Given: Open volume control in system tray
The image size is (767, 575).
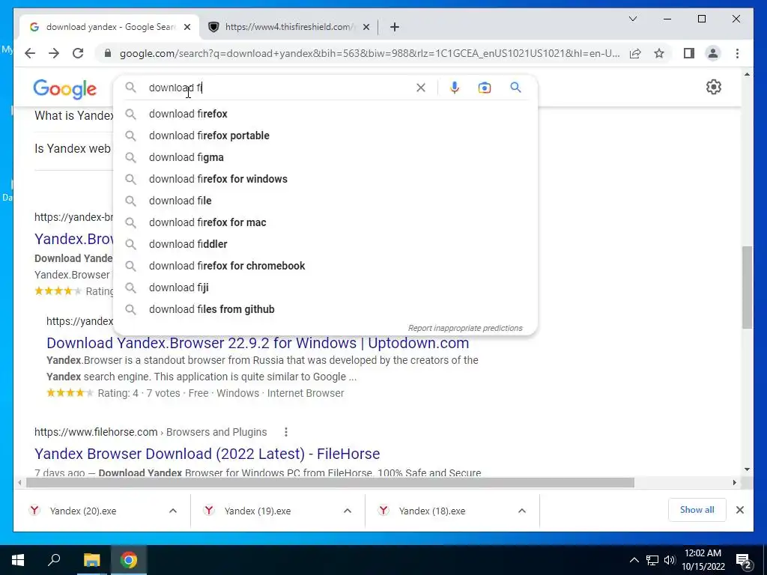Looking at the screenshot, I should click(x=670, y=560).
